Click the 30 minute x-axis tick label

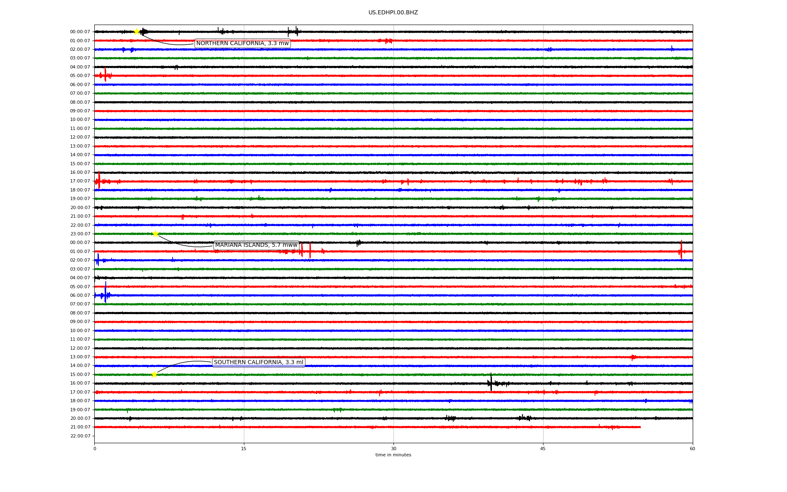click(x=393, y=449)
